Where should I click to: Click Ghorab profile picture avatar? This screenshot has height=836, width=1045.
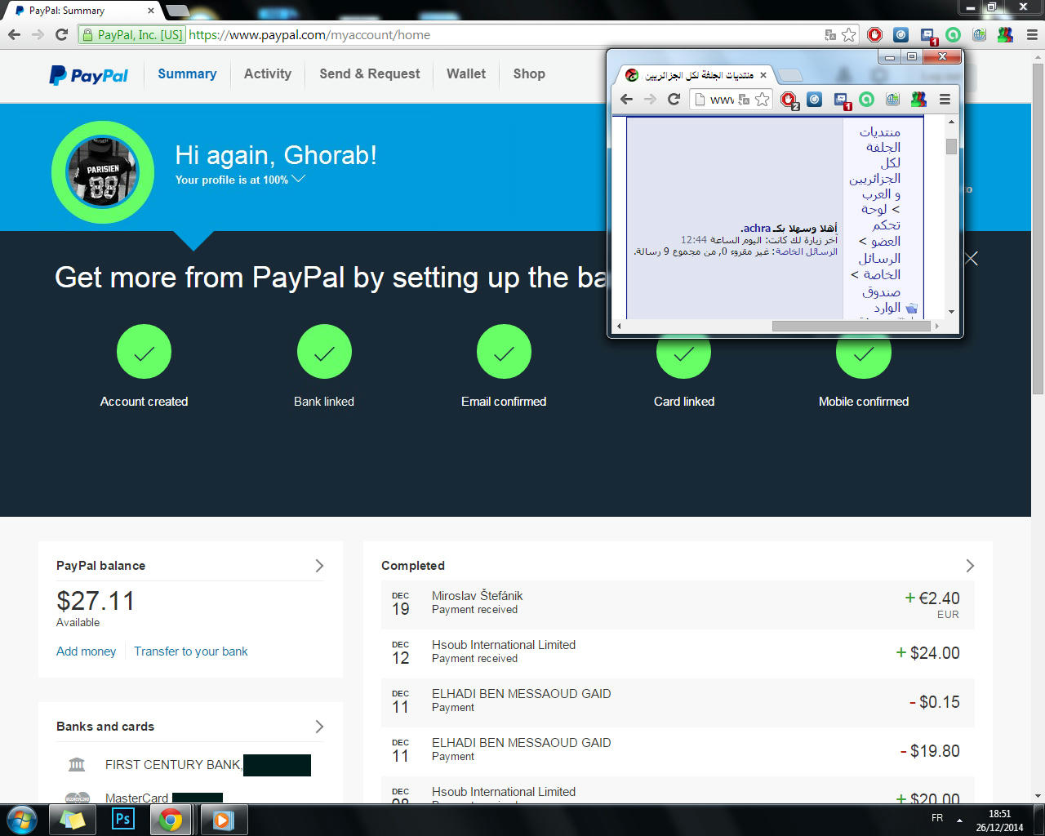pos(103,172)
